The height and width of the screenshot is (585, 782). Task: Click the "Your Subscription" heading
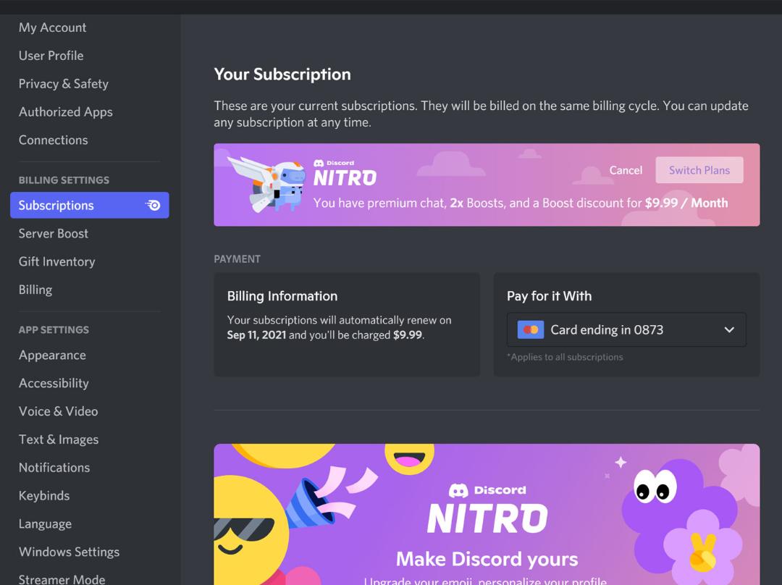point(282,75)
